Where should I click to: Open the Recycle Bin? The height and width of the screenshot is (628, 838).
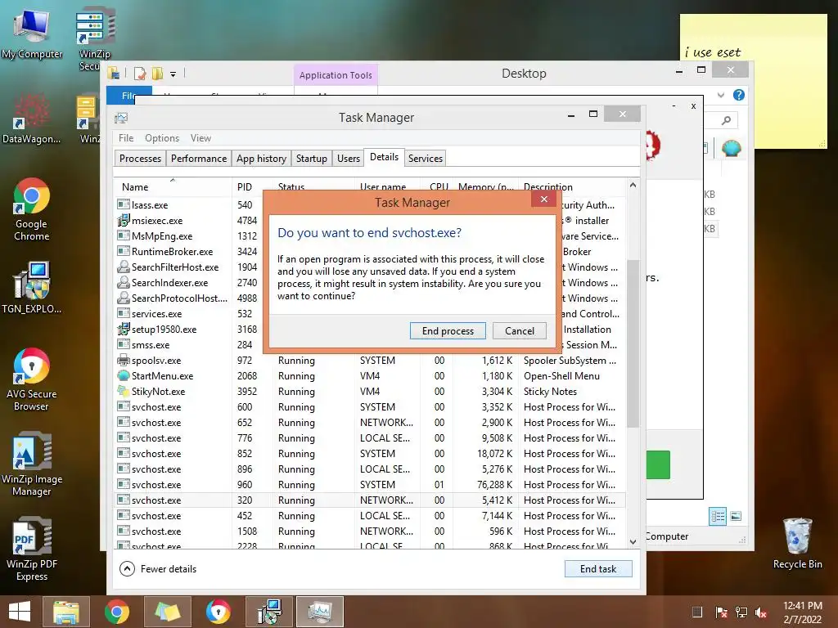point(797,543)
